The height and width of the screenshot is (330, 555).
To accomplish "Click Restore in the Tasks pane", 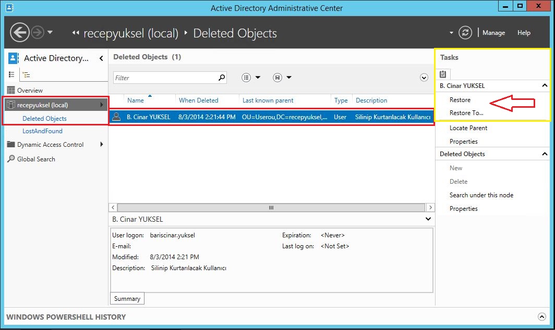I will click(x=460, y=99).
